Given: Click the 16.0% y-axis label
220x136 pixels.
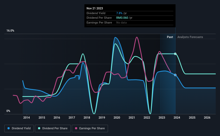Looking at the screenshot, I should click(10, 31).
